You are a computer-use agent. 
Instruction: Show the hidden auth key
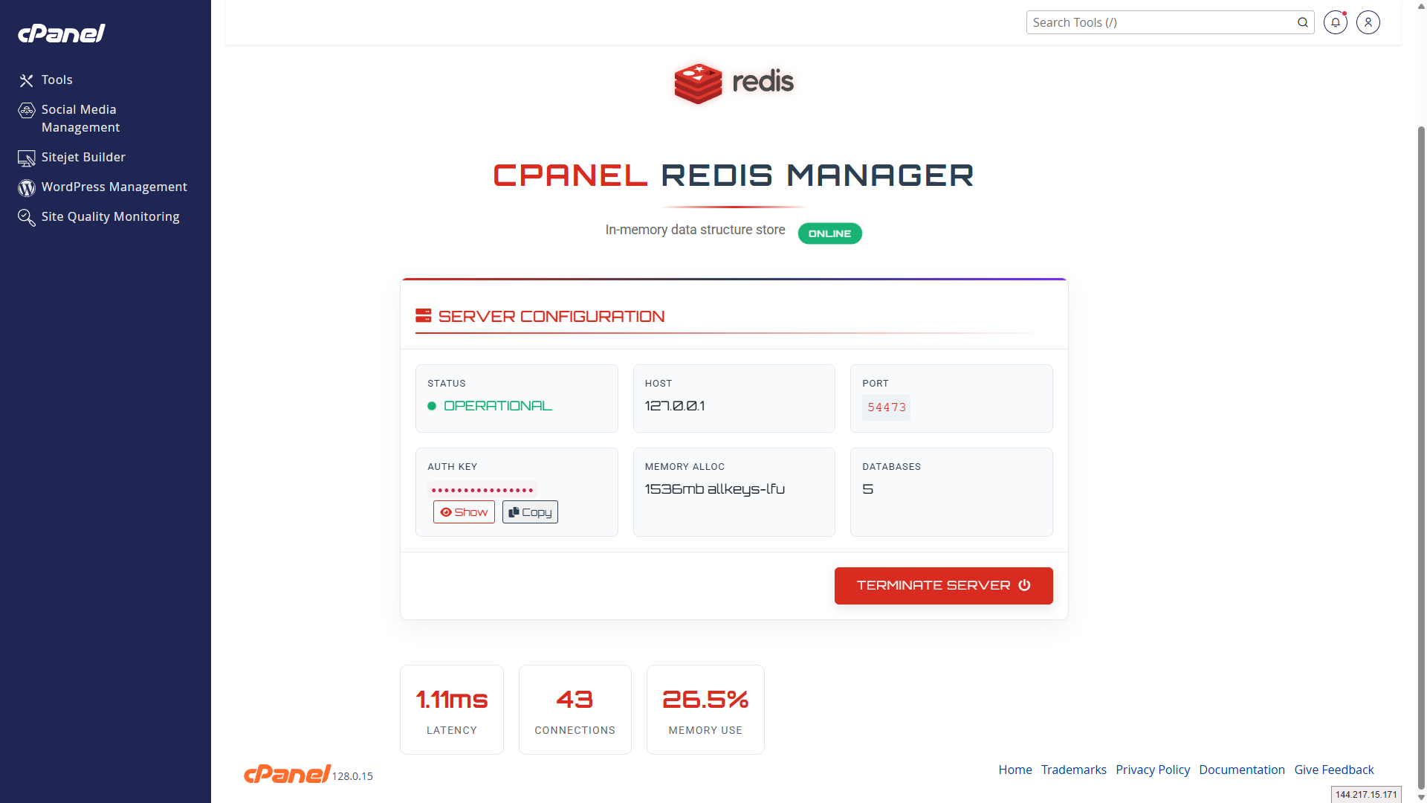464,512
